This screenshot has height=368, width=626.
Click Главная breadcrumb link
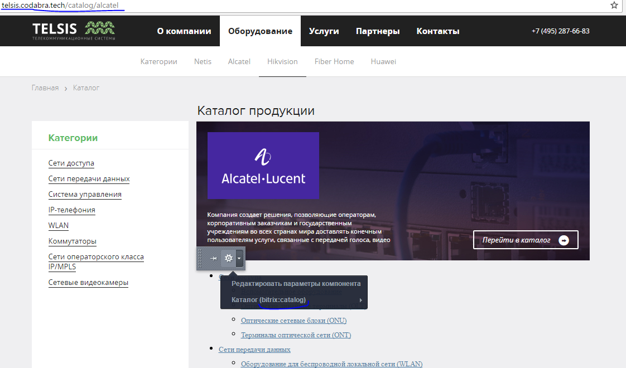pyautogui.click(x=45, y=88)
